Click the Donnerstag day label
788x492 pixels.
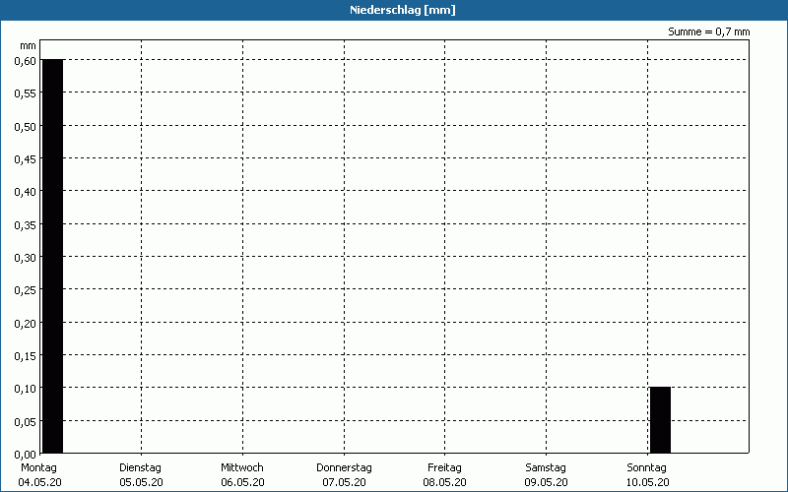[x=344, y=467]
